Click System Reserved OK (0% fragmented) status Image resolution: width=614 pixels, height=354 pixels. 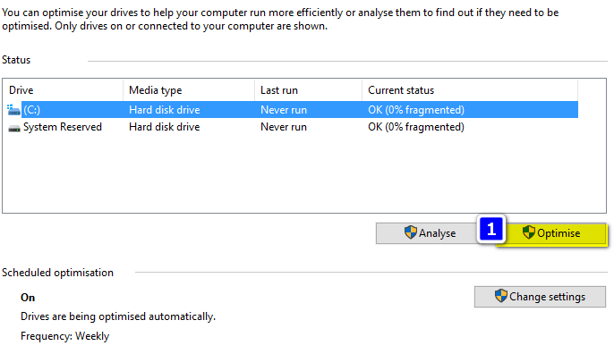(x=416, y=127)
